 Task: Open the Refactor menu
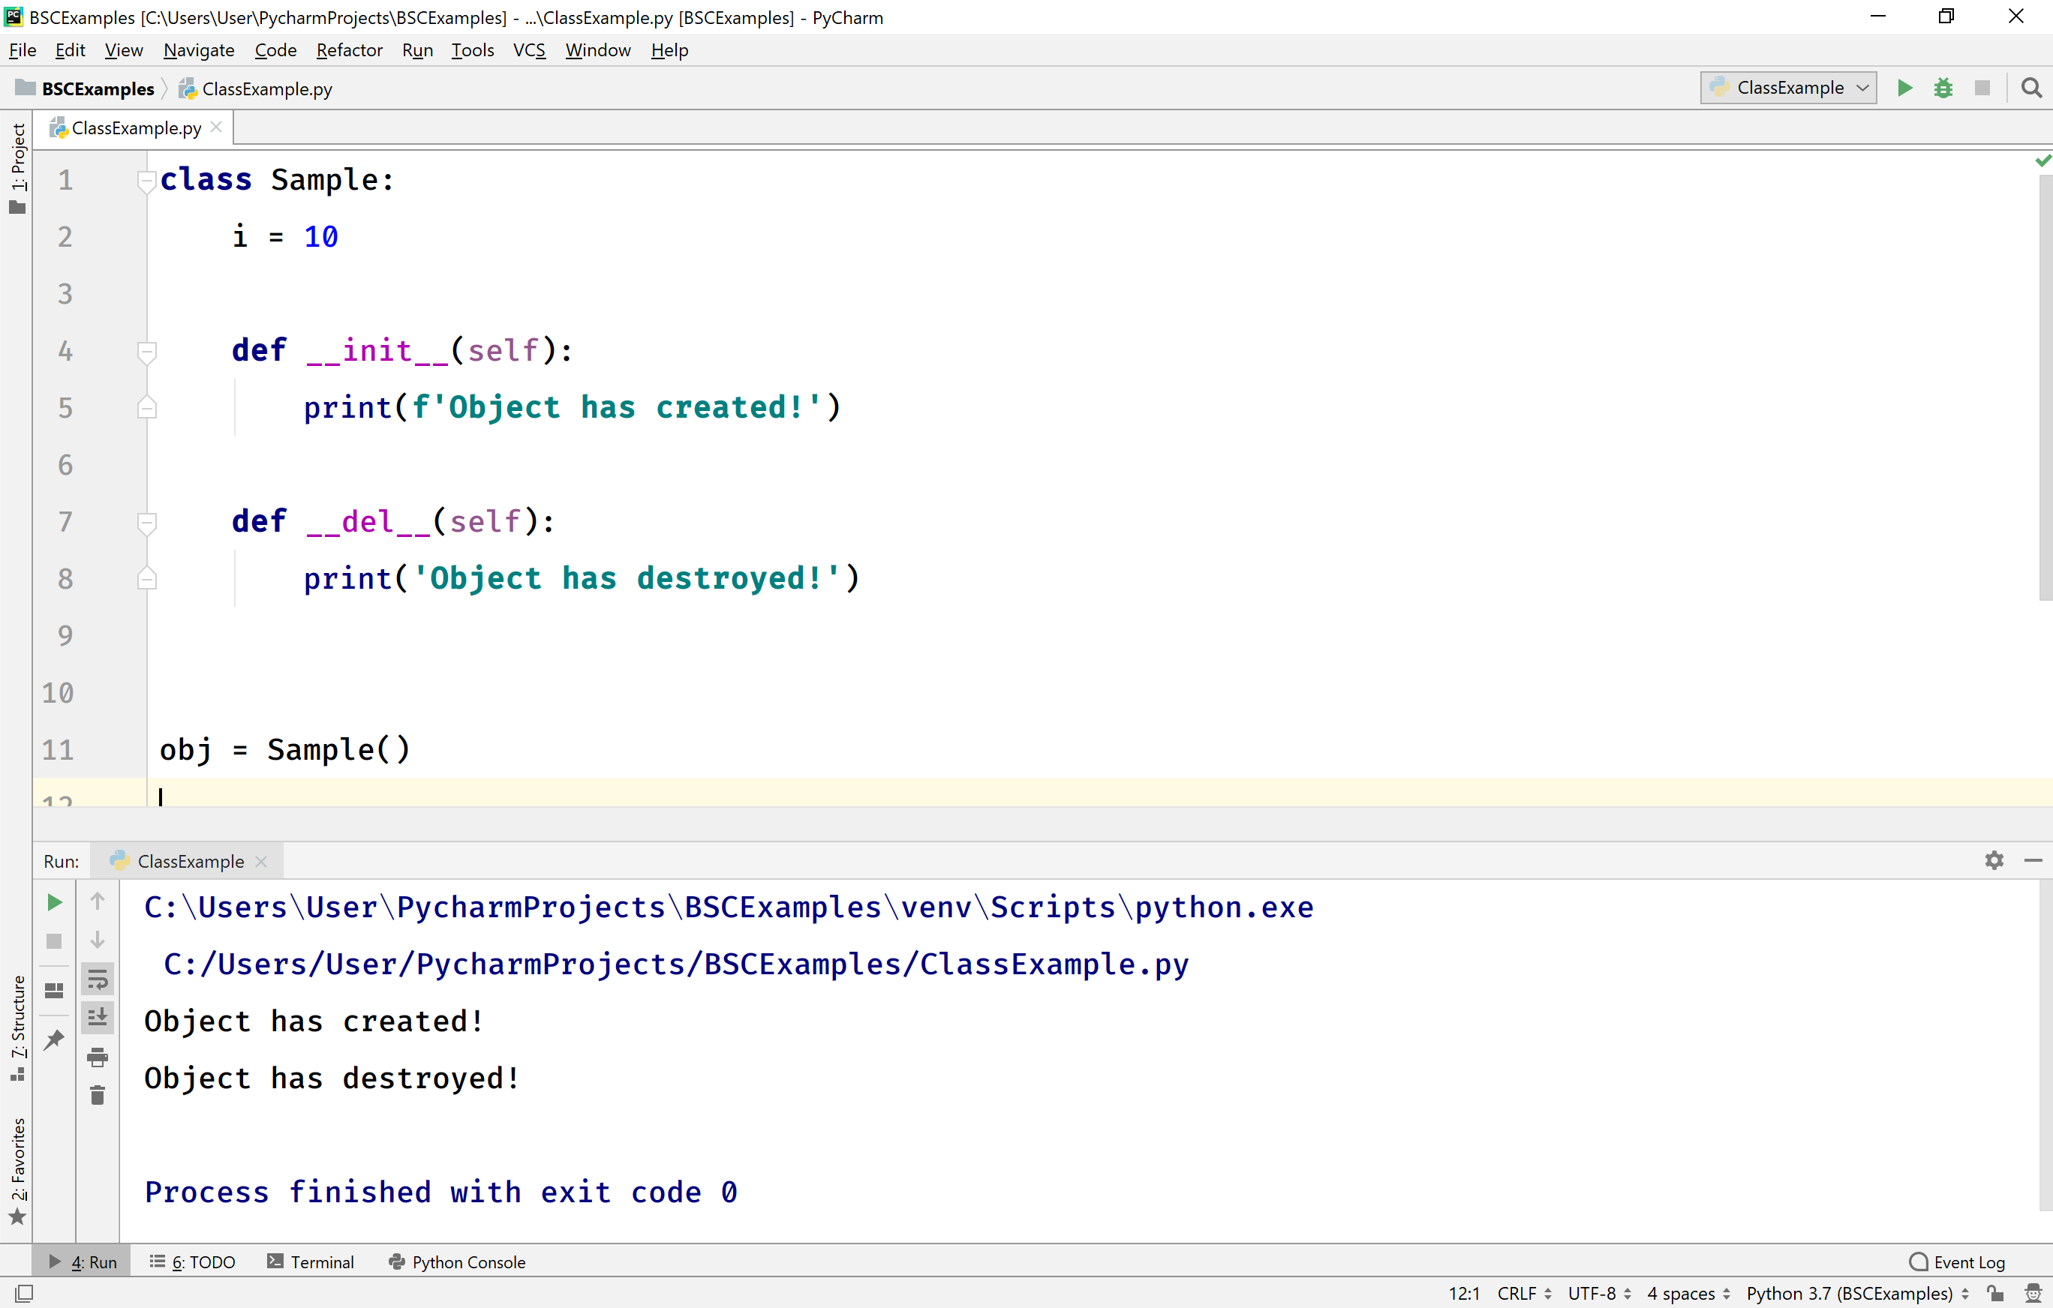coord(349,49)
